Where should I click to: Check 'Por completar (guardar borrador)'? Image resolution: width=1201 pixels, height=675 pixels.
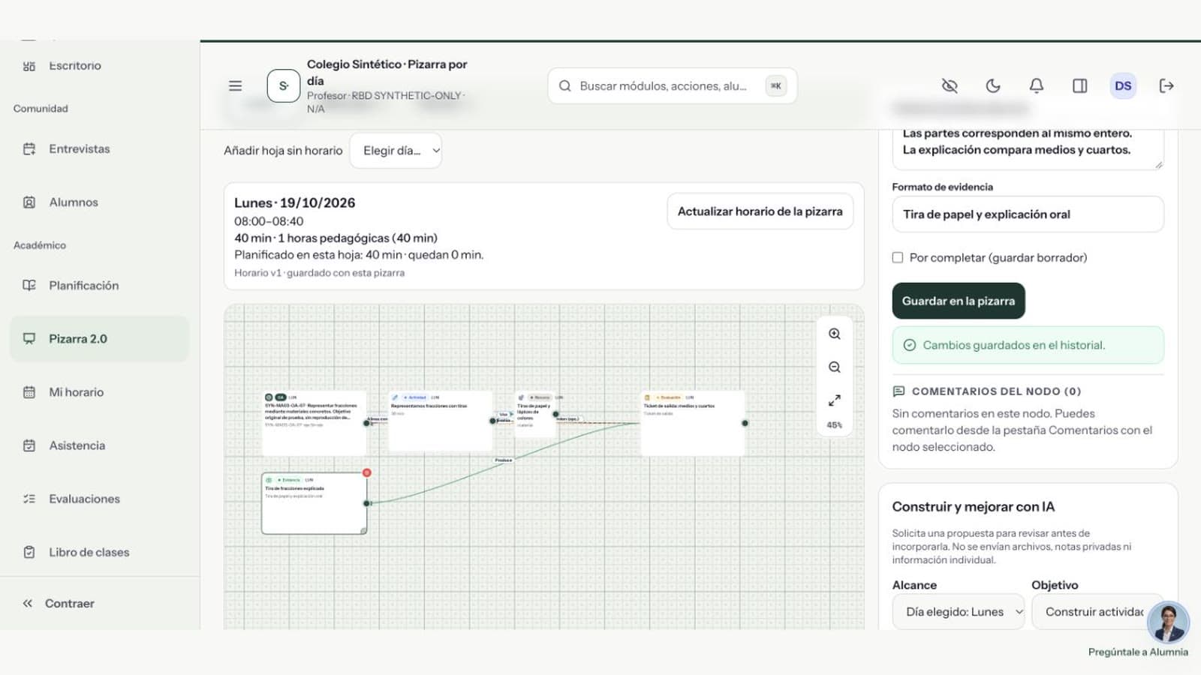(x=898, y=257)
